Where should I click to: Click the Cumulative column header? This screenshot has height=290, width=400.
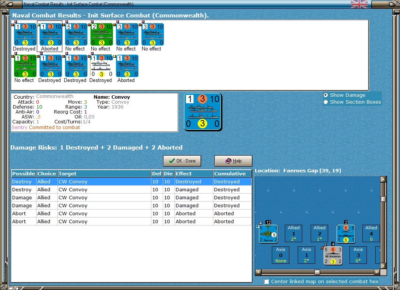[x=232, y=173]
